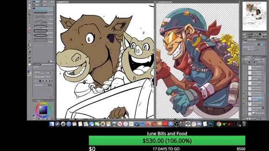269x151 pixels.
Task: Pick a shade in the color wheel square
Action: pyautogui.click(x=43, y=110)
